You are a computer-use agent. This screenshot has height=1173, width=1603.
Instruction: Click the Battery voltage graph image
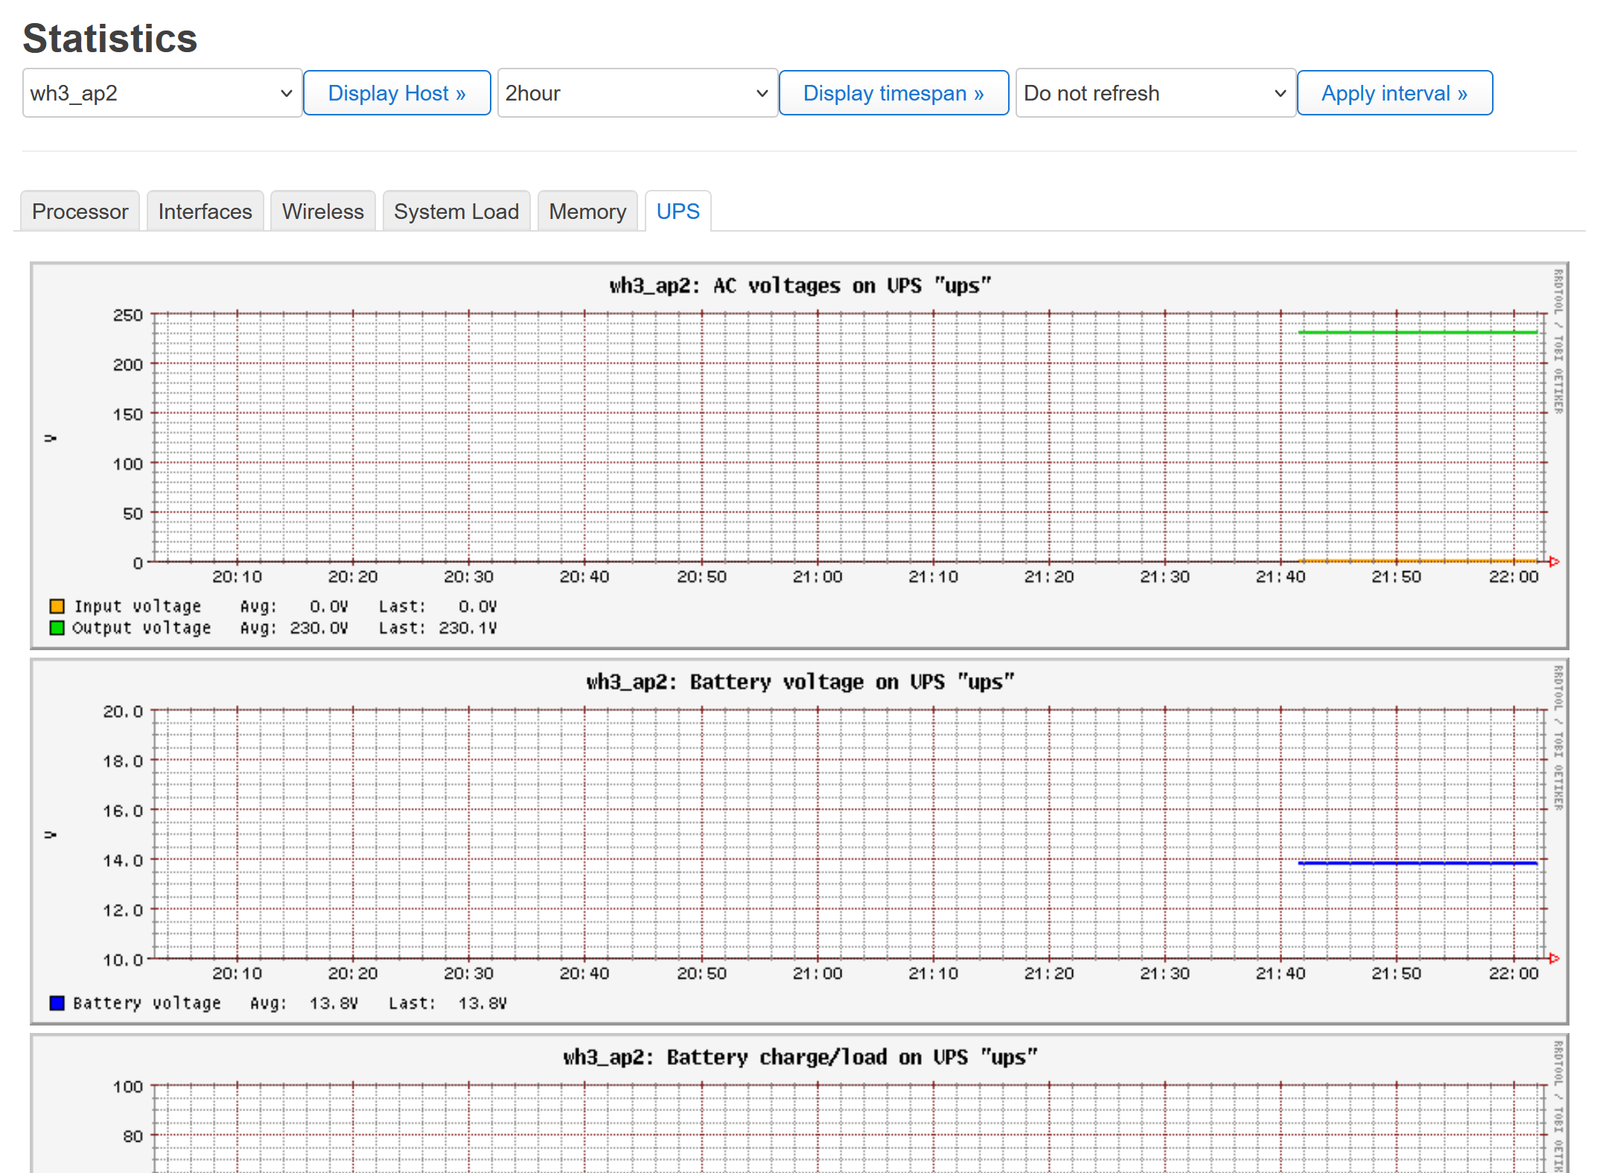(800, 842)
